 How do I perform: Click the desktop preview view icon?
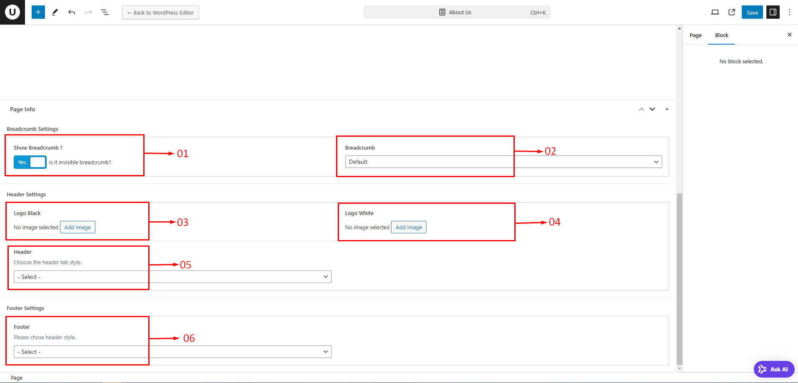click(x=715, y=12)
